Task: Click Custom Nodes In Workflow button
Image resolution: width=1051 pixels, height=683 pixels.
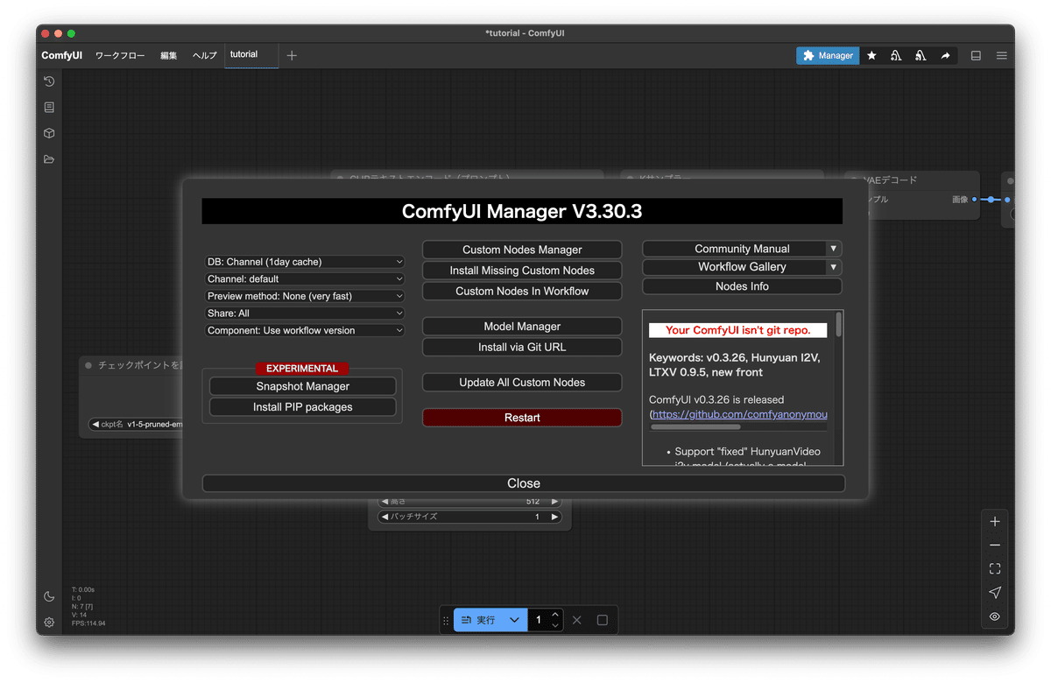Action: [x=522, y=291]
